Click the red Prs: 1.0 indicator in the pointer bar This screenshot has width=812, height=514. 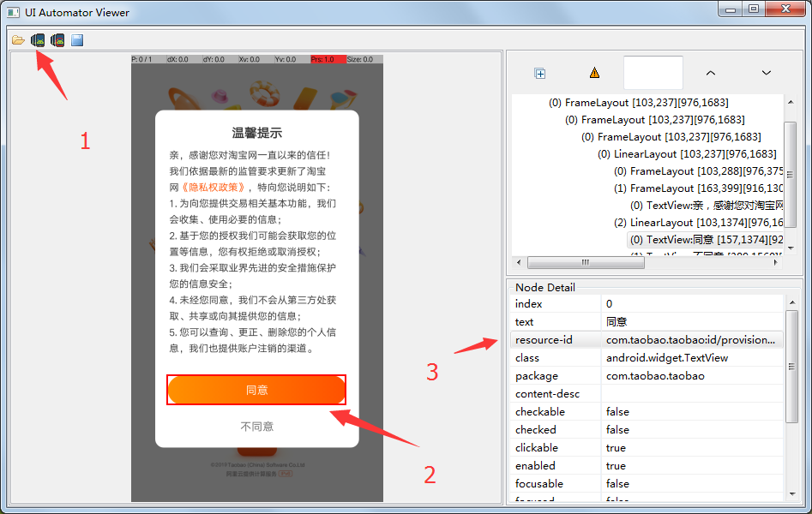pyautogui.click(x=328, y=59)
